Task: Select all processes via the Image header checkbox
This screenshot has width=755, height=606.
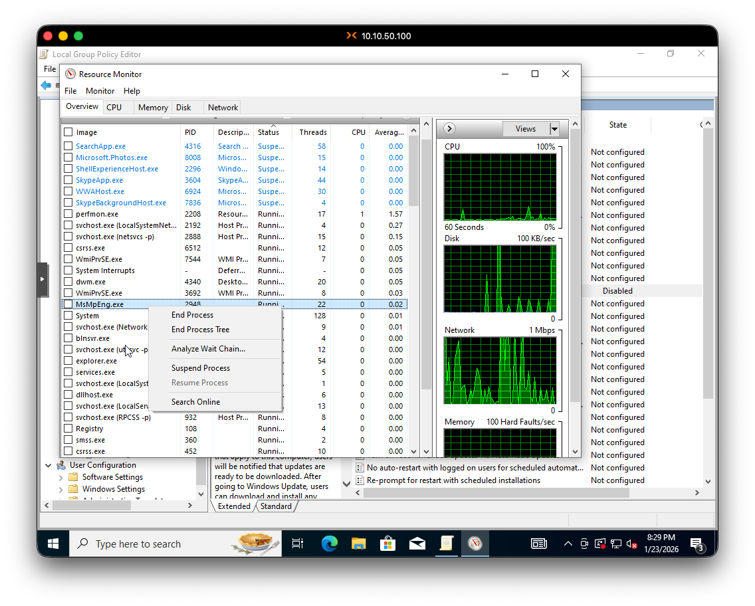Action: pyautogui.click(x=67, y=132)
